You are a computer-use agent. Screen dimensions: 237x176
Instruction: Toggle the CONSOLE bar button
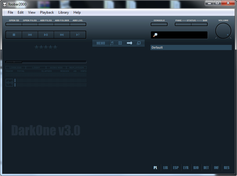tap(159, 24)
